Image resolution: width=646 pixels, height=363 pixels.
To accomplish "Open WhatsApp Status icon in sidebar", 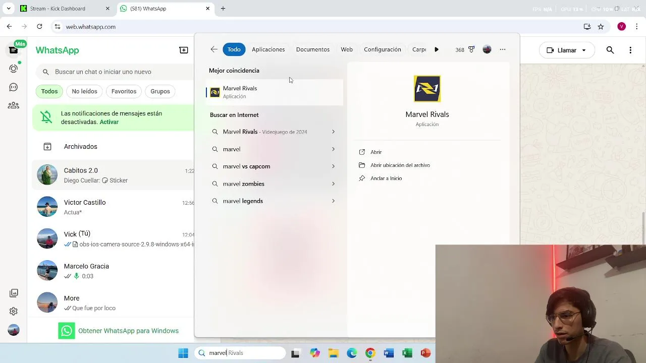I will 14,69.
